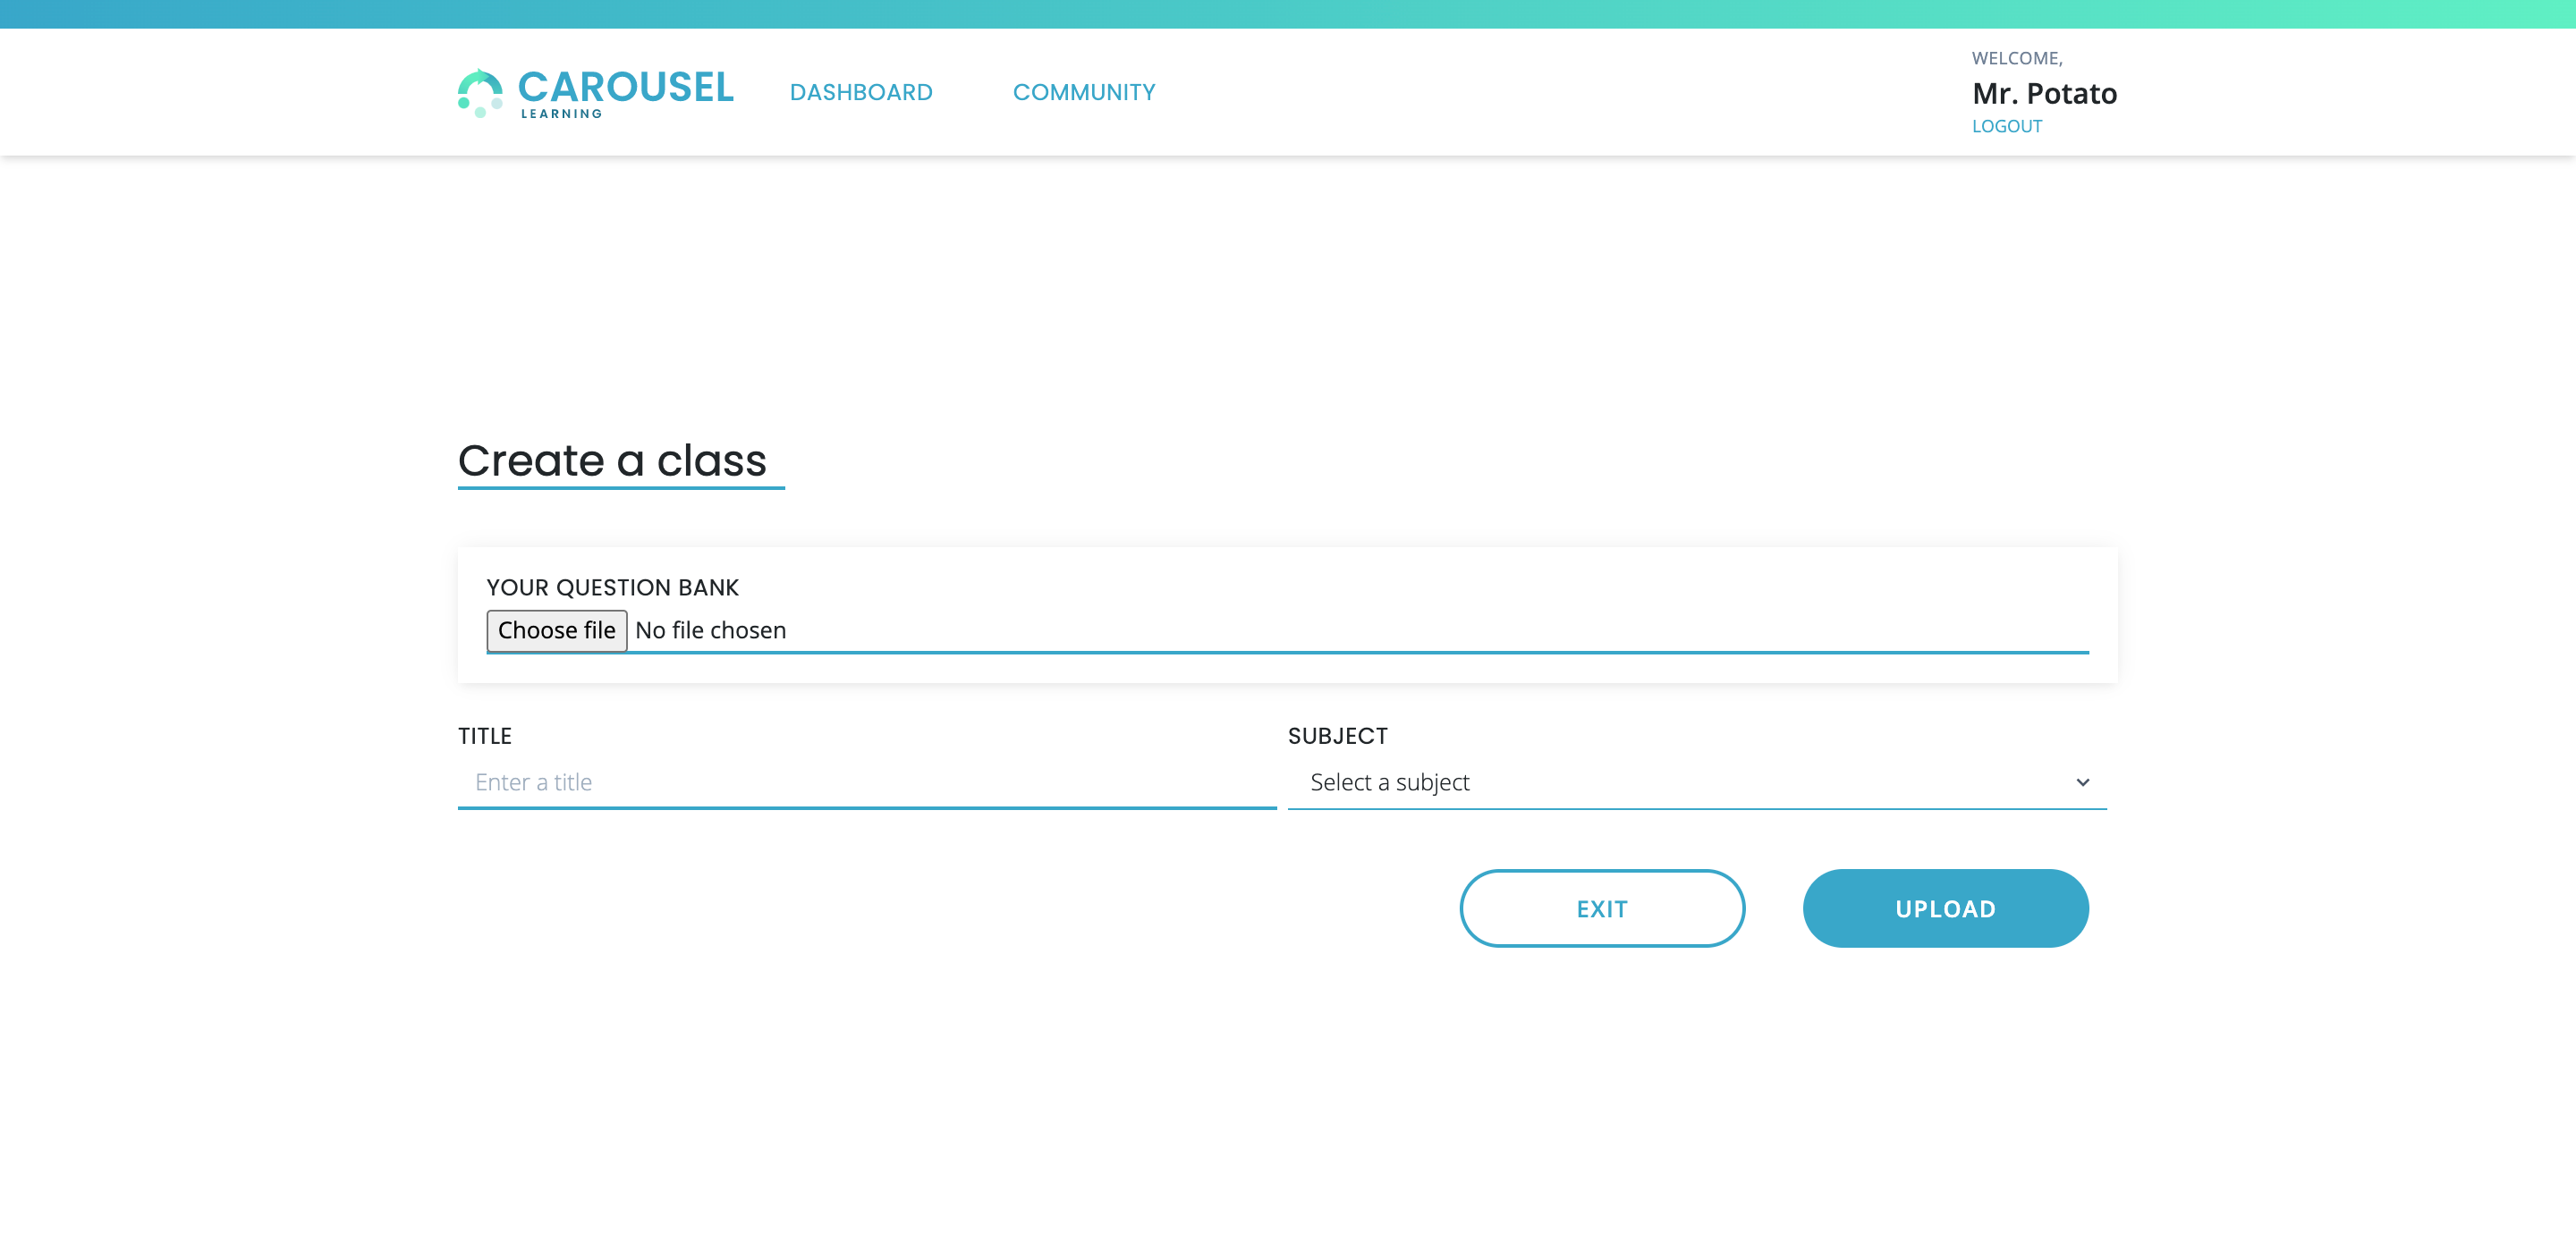Open the Dashboard page
Viewport: 2576px width, 1241px height.
(x=861, y=92)
